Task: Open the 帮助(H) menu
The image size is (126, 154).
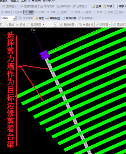Action: tap(36, 1)
